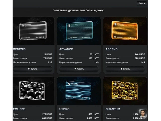This screenshot has width=161, height=121.
Task: Open the gold QUANTUM card image
Action: pos(125,90)
